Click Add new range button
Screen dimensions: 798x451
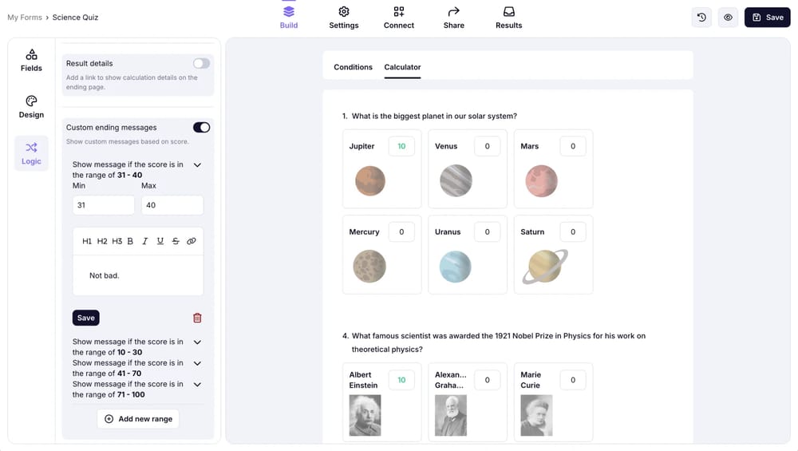[x=138, y=419]
